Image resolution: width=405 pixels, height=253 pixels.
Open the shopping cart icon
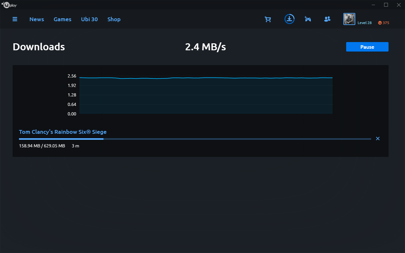[x=268, y=19]
